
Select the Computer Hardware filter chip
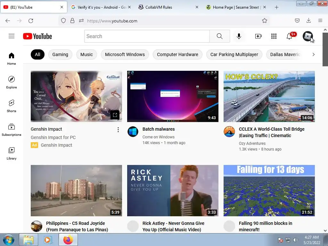177,54
